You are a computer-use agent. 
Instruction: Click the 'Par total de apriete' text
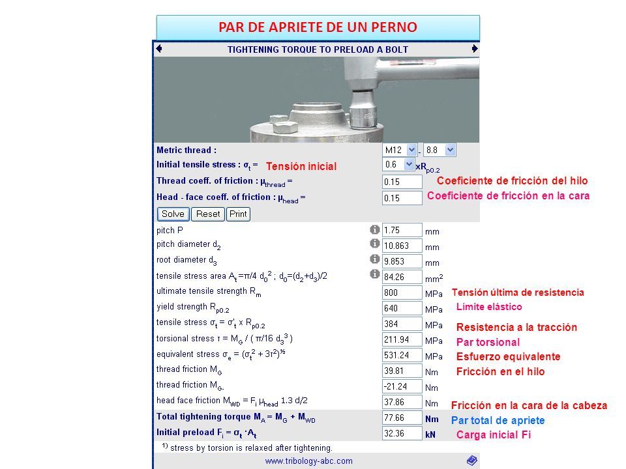coord(498,420)
